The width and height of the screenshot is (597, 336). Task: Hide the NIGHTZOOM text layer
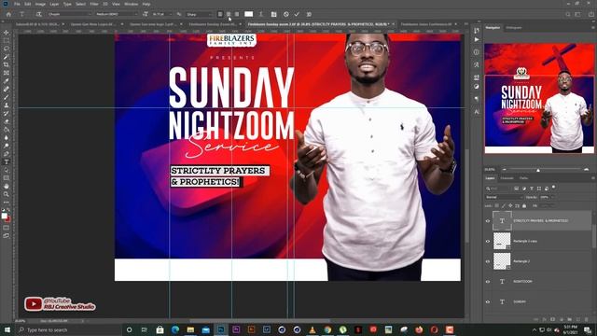tap(488, 282)
